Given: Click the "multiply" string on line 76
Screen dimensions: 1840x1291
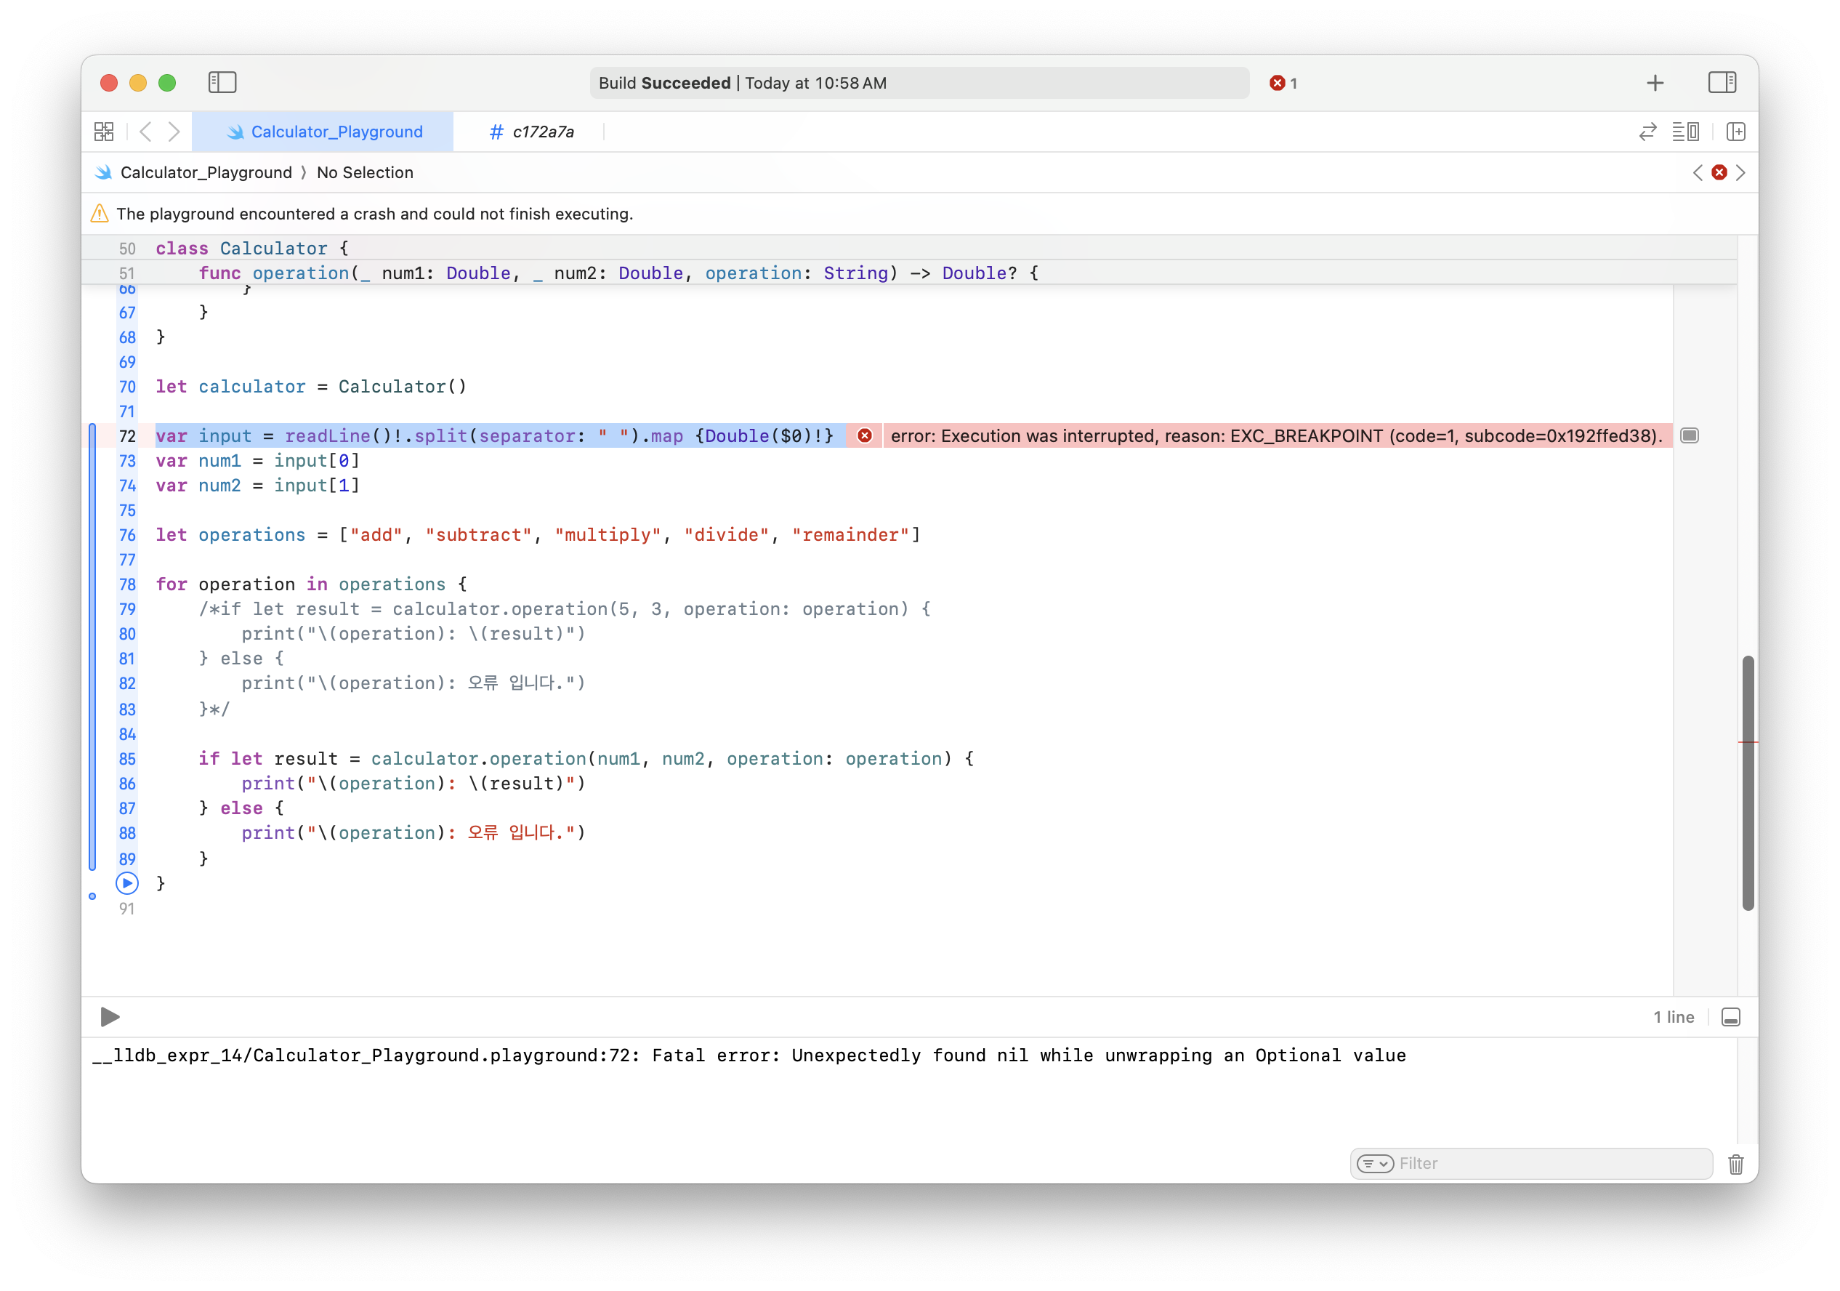Looking at the screenshot, I should [608, 535].
